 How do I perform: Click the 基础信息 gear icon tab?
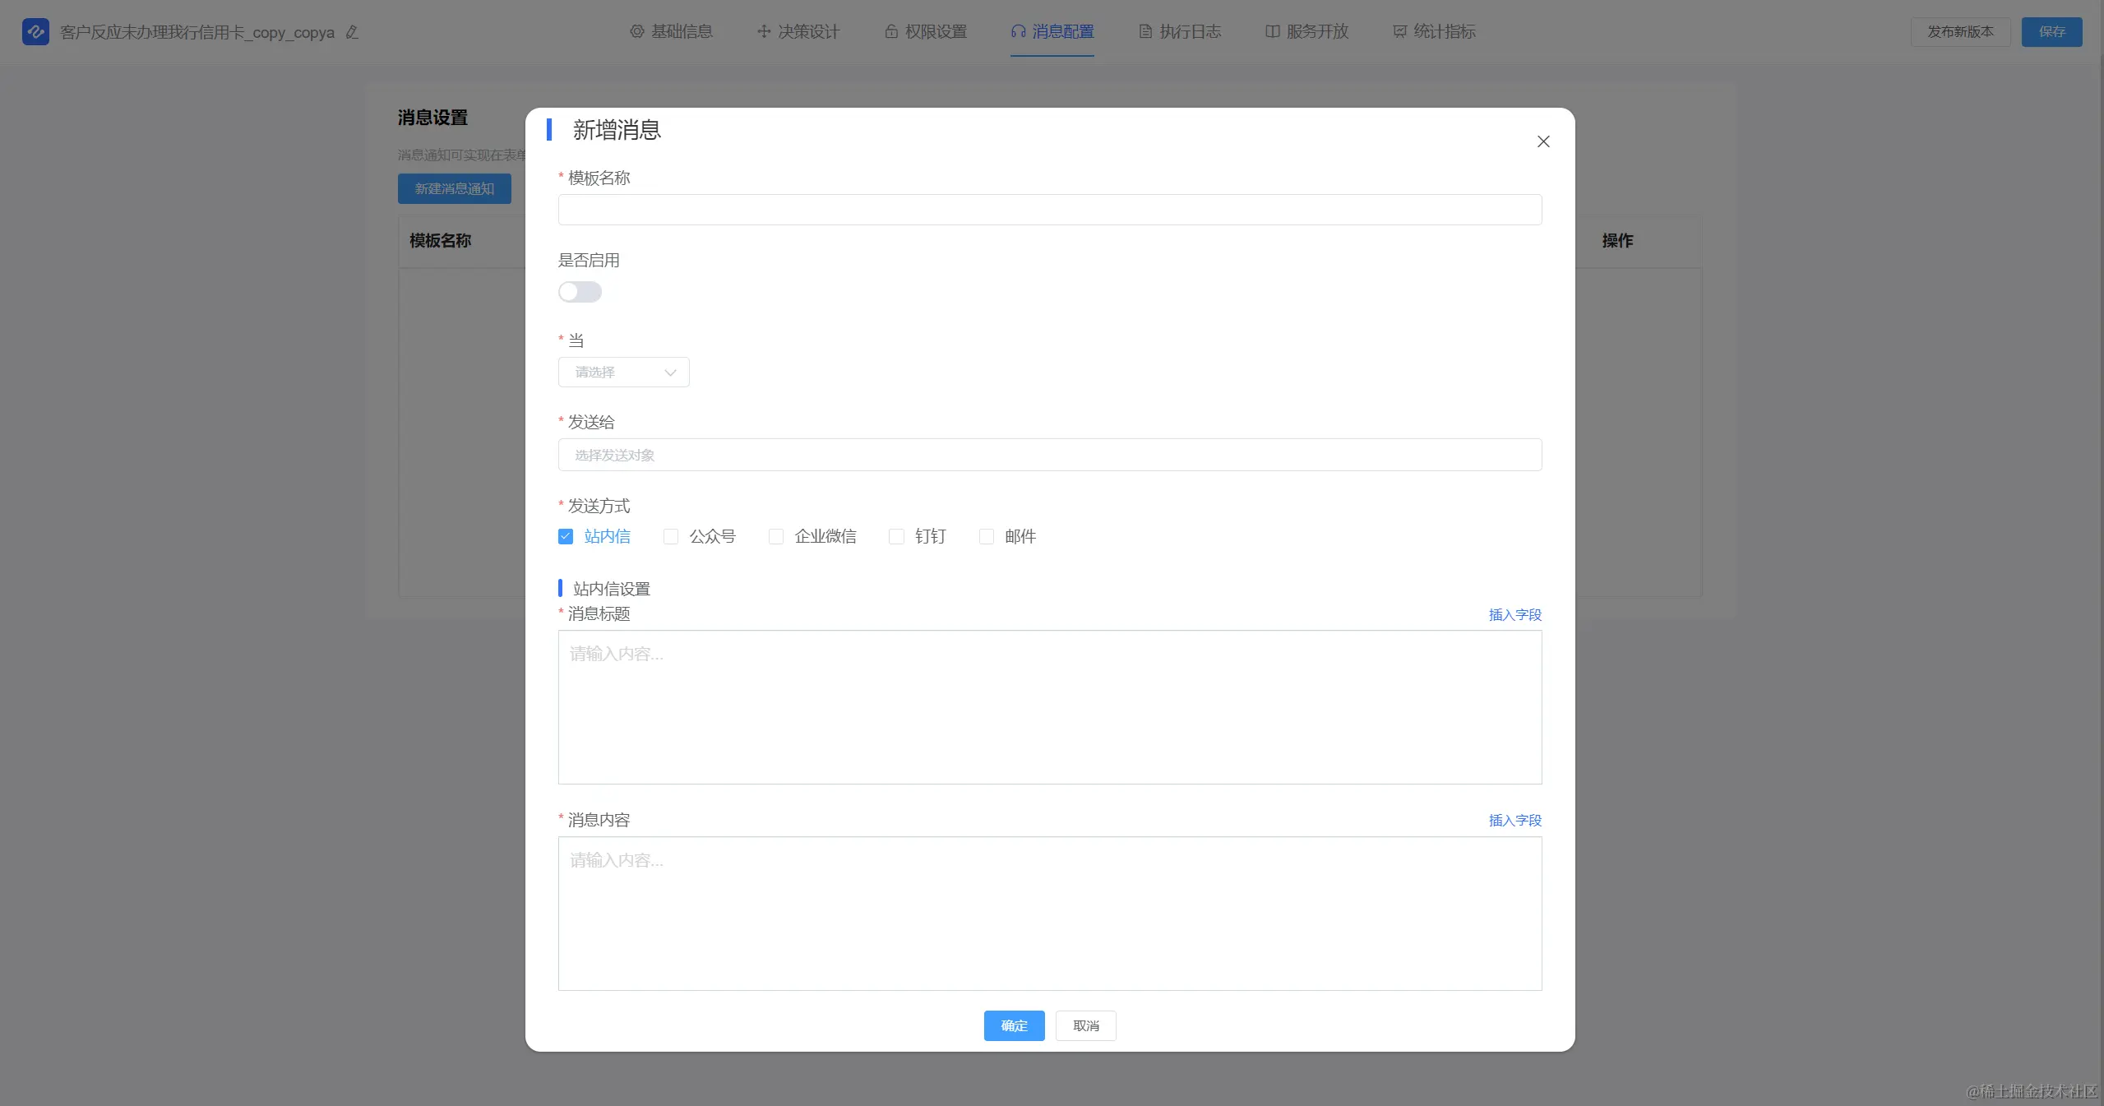636,31
